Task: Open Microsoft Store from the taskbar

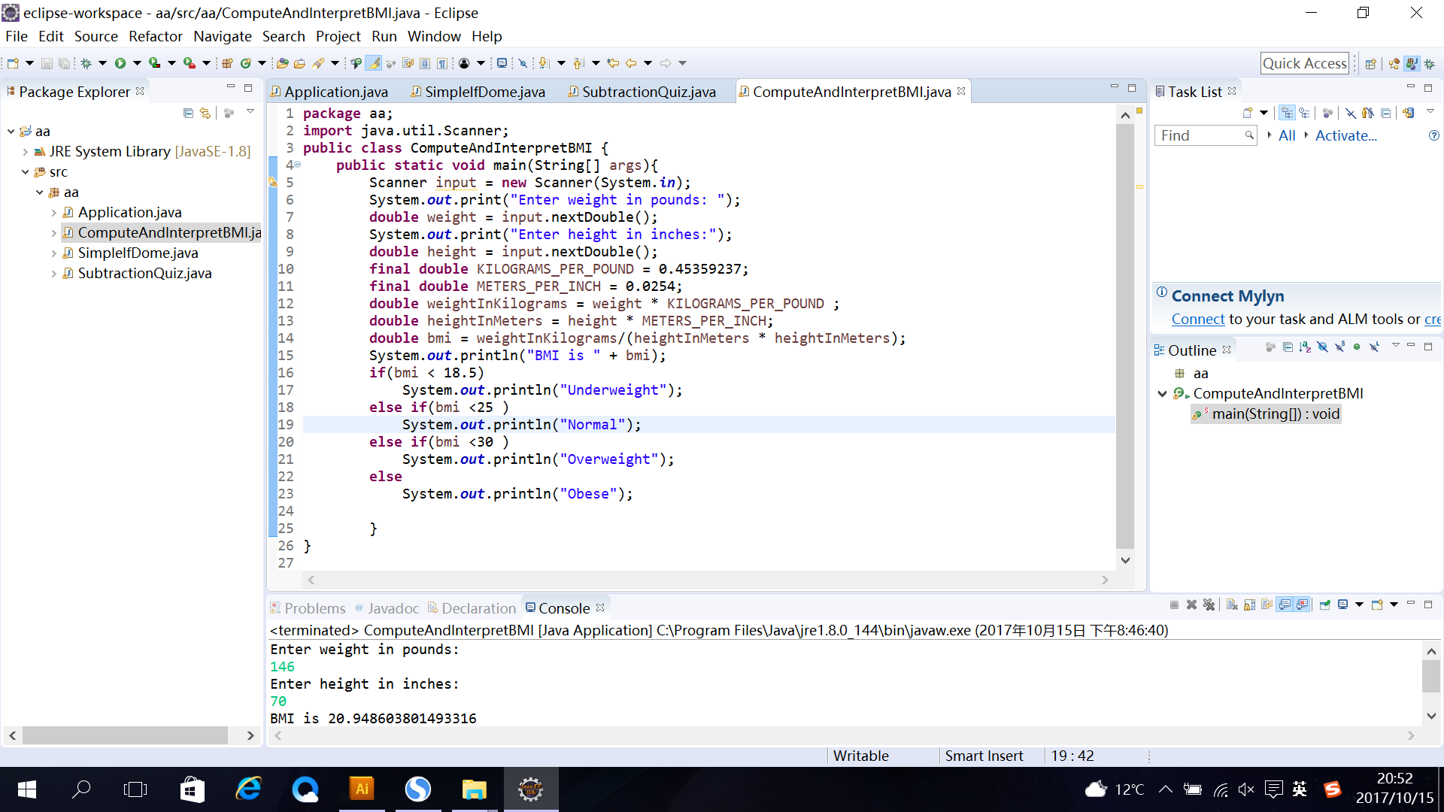Action: (x=193, y=789)
